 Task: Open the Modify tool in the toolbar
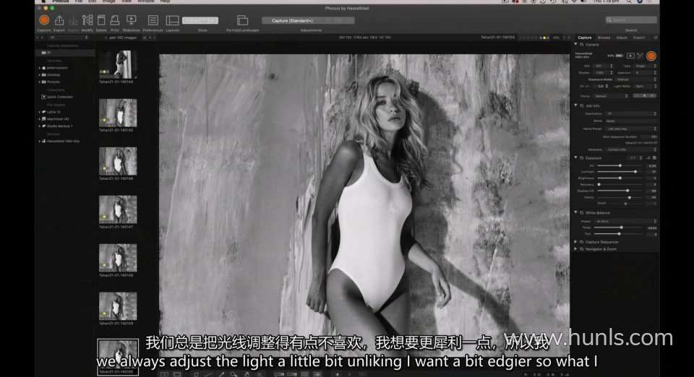tap(87, 20)
